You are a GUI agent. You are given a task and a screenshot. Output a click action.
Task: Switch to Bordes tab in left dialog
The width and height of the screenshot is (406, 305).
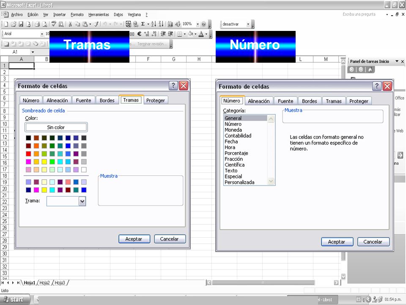tap(107, 100)
